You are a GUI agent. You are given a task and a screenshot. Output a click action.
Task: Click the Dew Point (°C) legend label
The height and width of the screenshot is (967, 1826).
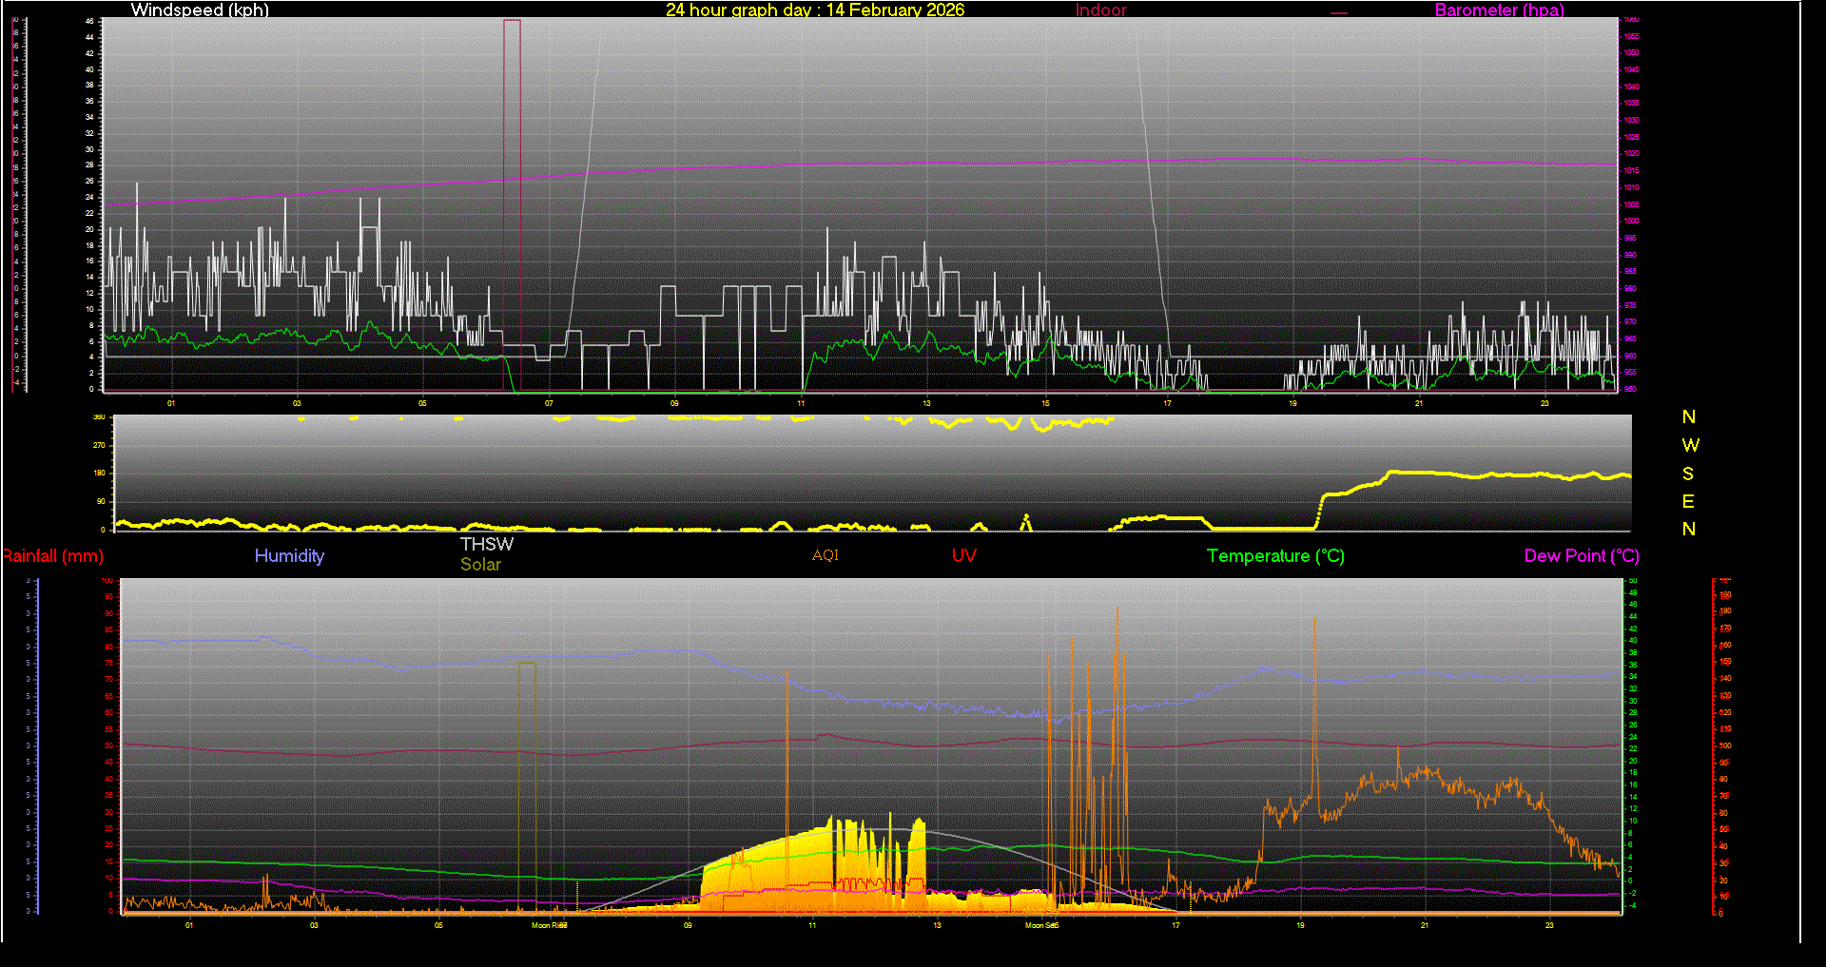click(x=1581, y=556)
